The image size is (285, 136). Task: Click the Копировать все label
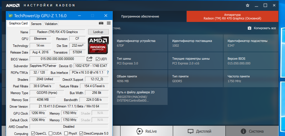point(265,28)
